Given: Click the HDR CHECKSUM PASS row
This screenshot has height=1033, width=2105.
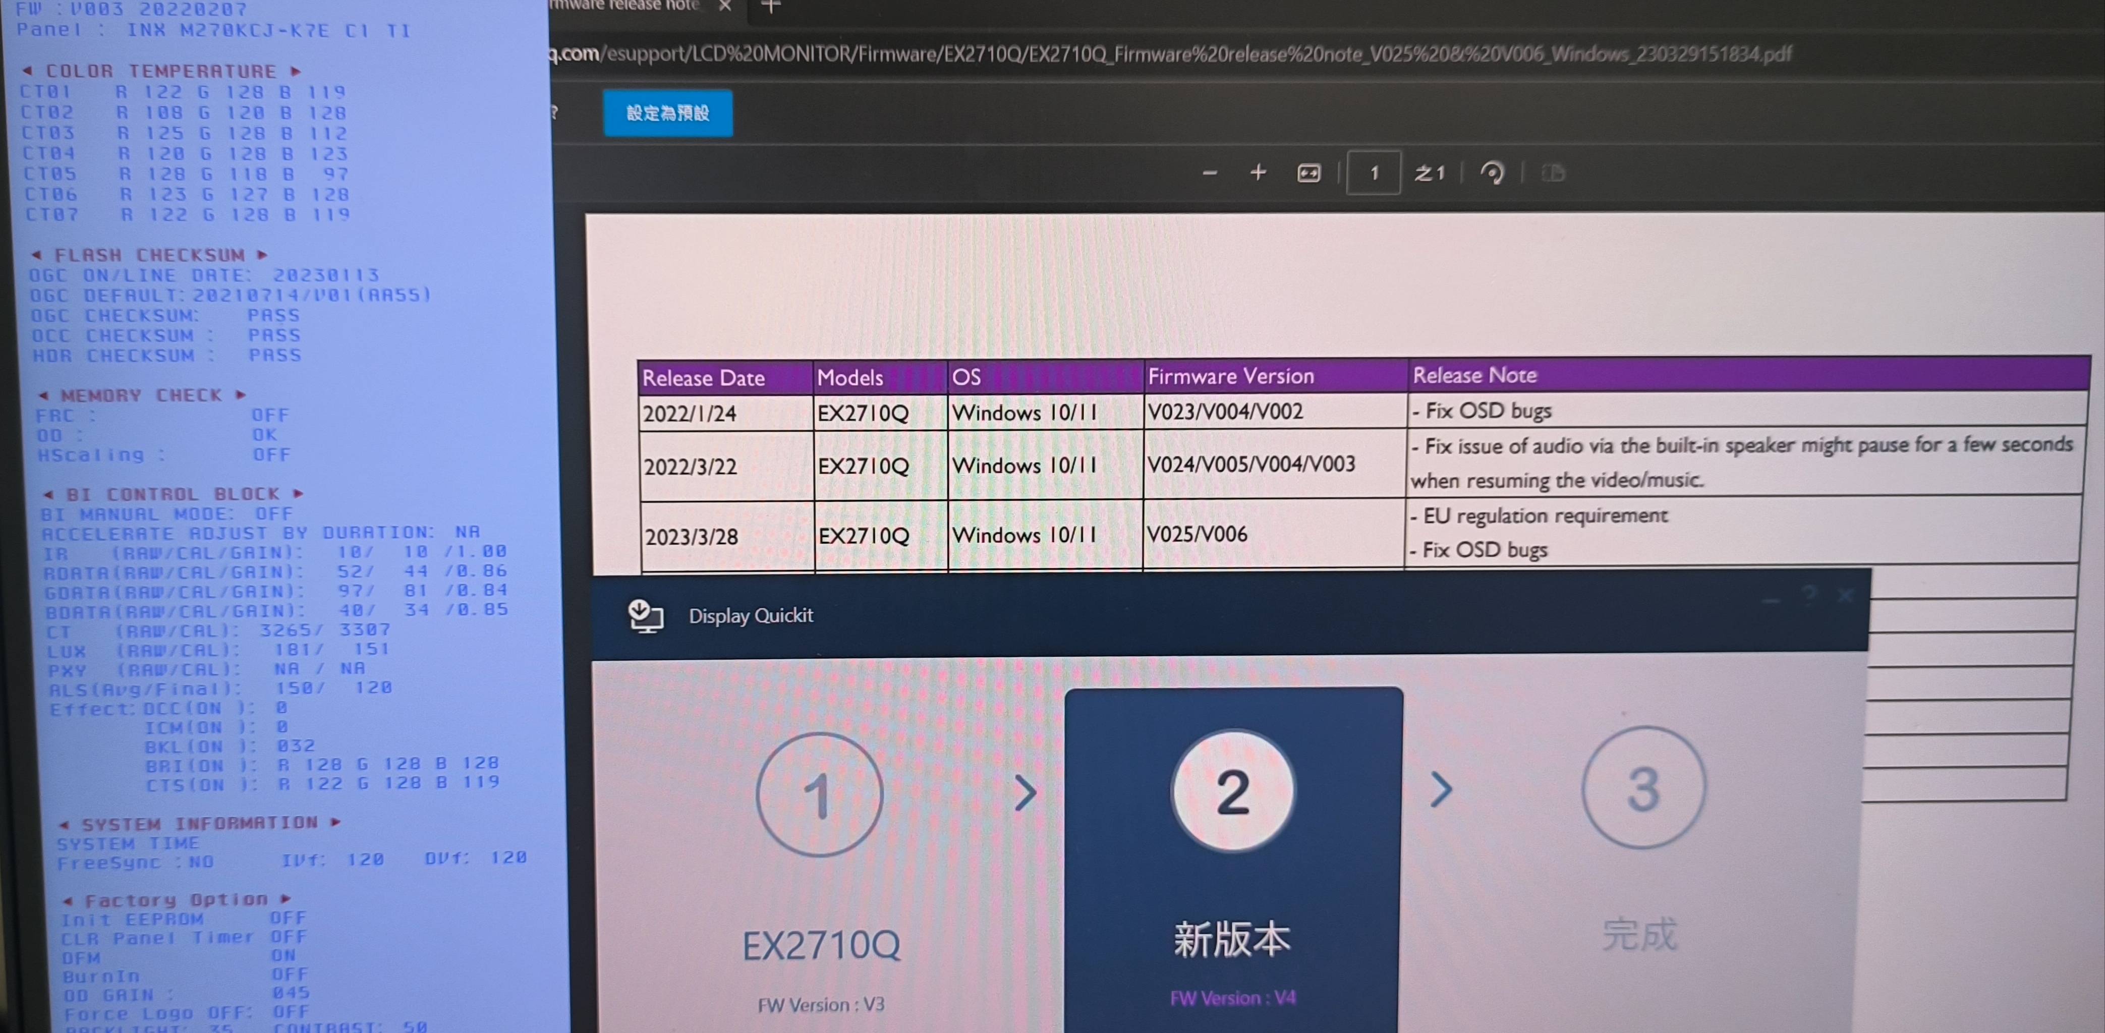Looking at the screenshot, I should pyautogui.click(x=167, y=356).
